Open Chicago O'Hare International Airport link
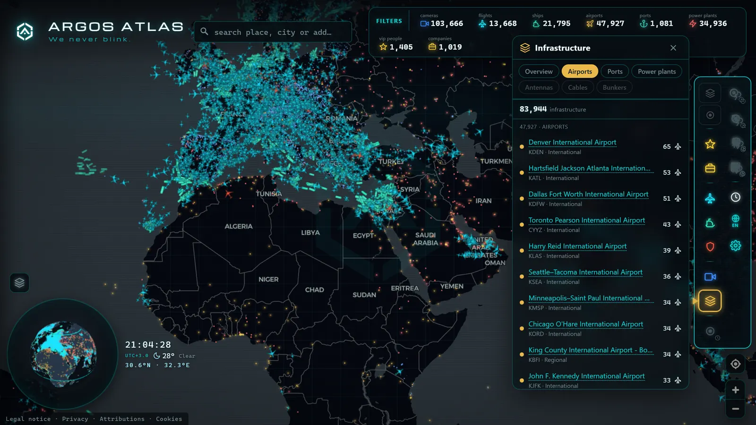Image resolution: width=756 pixels, height=425 pixels. (585, 324)
